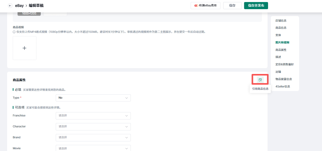Screen dimensions: 322x151
Task: Click the eBay breadcrumb link
Action: pyautogui.click(x=19, y=6)
